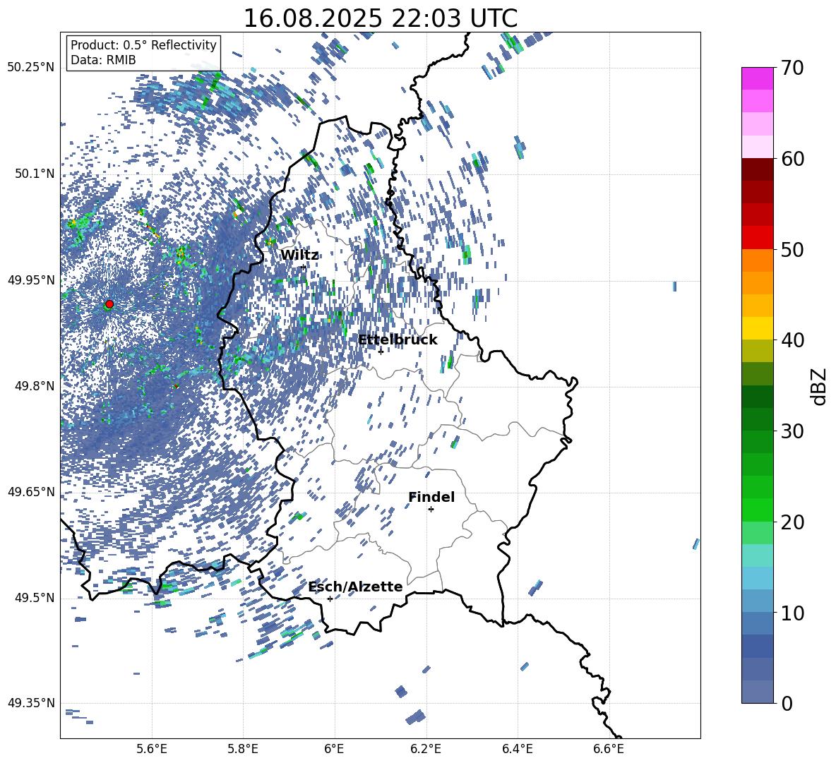
Task: Click the Ettelbruck city label
Action: coord(398,340)
